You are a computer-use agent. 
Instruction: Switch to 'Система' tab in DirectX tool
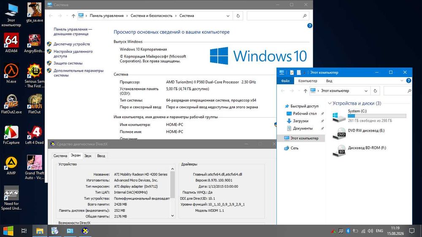60,156
